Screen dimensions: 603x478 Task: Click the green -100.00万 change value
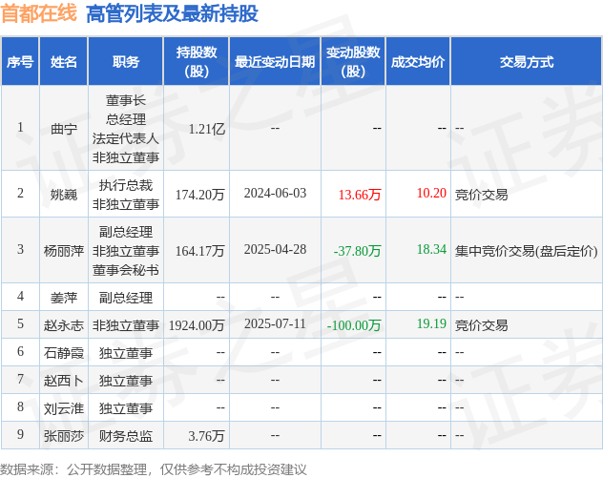(x=354, y=325)
